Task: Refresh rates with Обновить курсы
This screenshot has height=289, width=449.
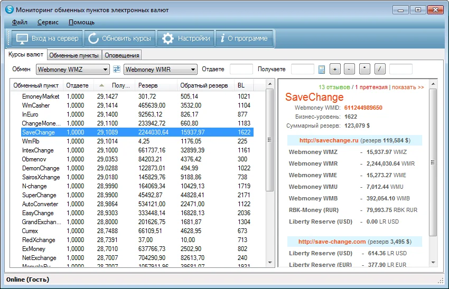Action: tap(119, 38)
